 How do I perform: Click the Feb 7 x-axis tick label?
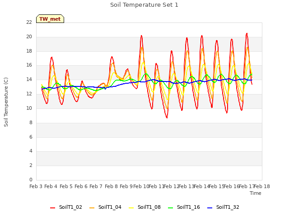point(96,186)
